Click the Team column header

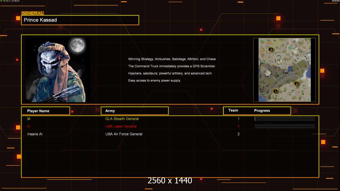click(x=233, y=110)
